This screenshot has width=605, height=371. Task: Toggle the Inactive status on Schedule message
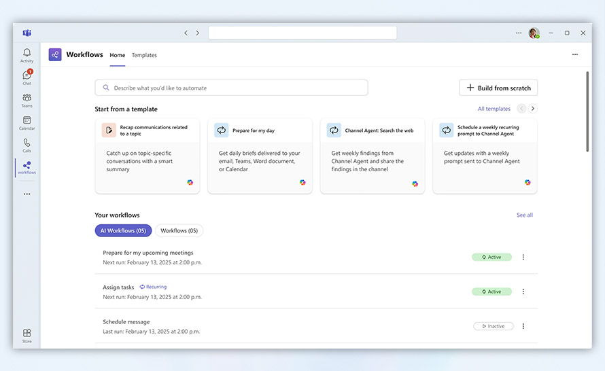pos(493,326)
